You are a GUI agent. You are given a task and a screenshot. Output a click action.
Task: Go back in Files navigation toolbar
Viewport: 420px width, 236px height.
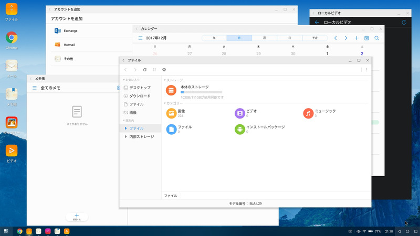pos(125,70)
